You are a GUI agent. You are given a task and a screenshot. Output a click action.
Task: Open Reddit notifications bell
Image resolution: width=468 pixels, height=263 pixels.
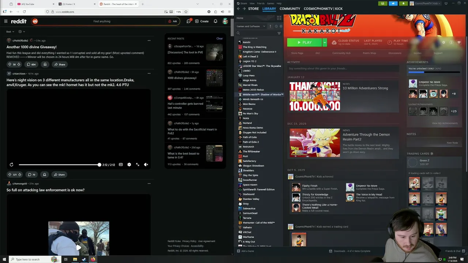pos(215,21)
